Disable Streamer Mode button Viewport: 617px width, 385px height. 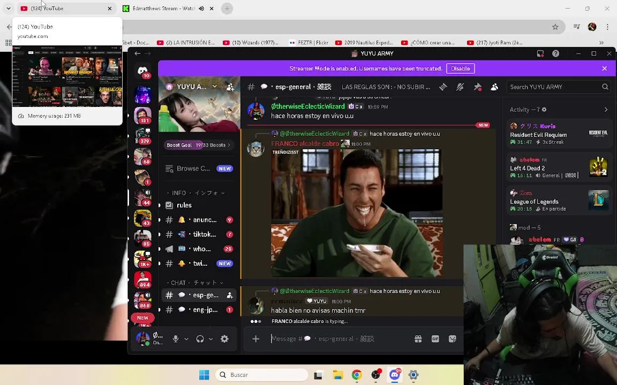point(461,68)
